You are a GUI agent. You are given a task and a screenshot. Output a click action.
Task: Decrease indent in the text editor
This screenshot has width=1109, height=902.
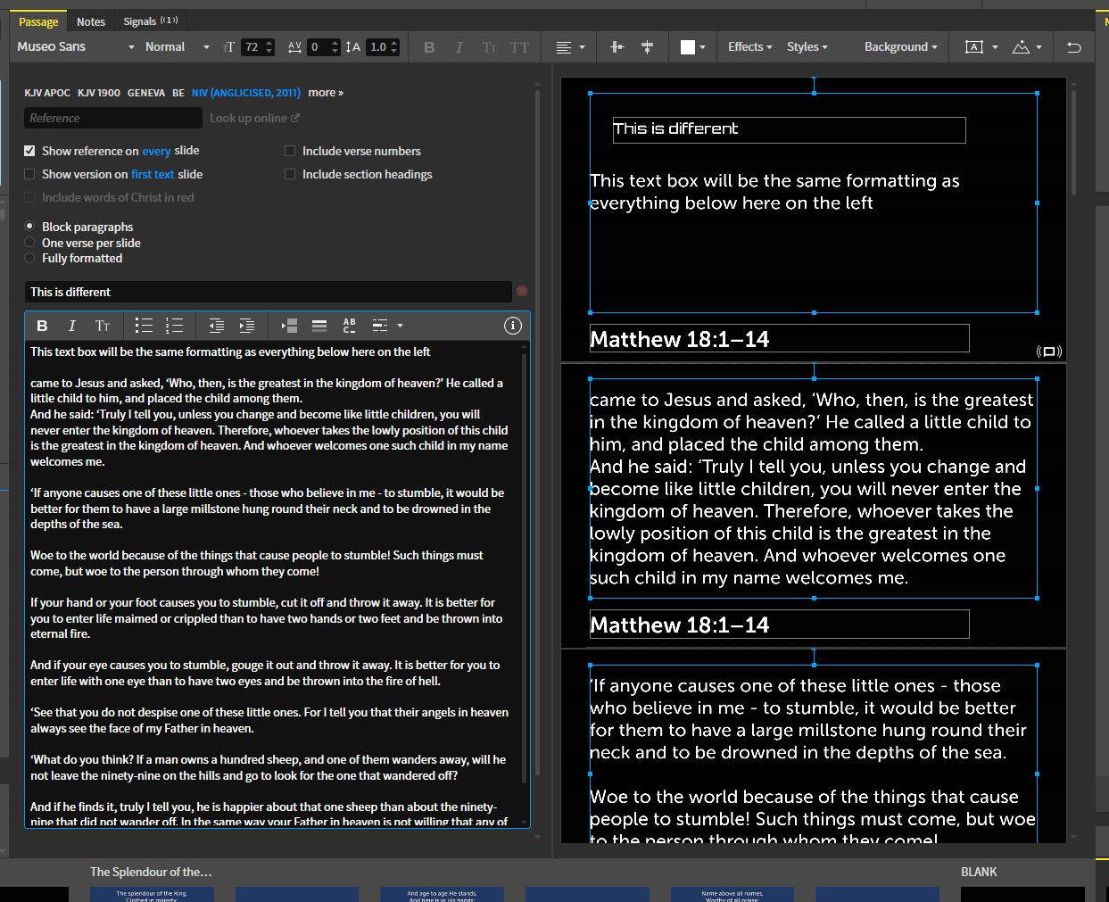(216, 326)
